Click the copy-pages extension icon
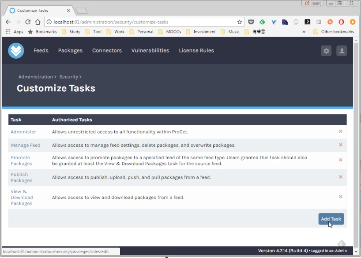This screenshot has height=258, width=361. 296,22
